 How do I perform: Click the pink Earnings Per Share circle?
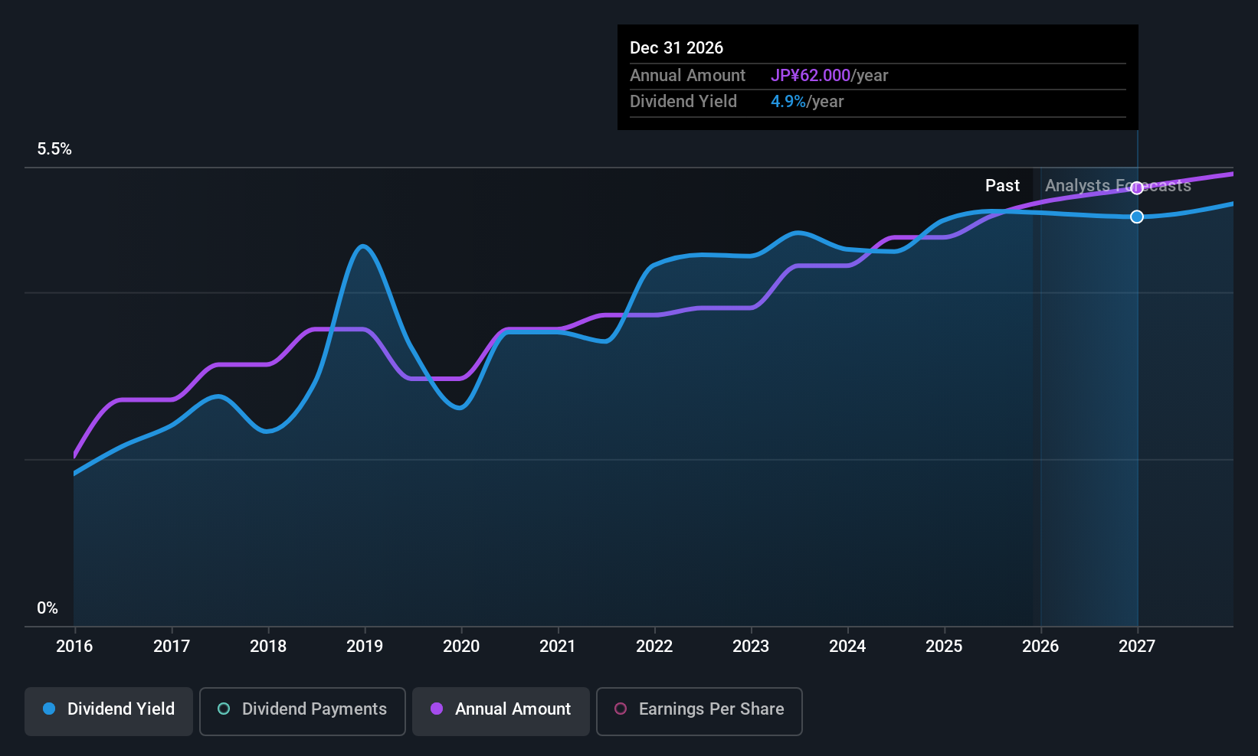621,709
